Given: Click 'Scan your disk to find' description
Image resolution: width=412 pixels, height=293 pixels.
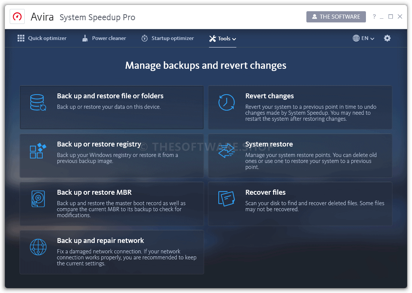Looking at the screenshot, I should 315,206.
